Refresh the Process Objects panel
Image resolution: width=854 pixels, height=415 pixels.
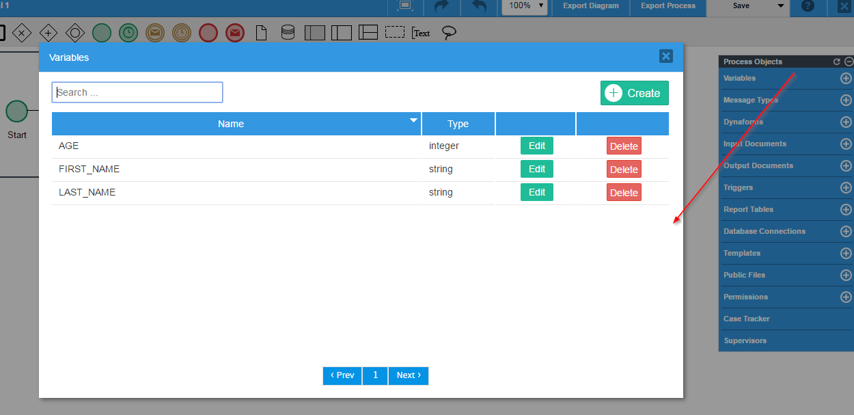coord(837,62)
